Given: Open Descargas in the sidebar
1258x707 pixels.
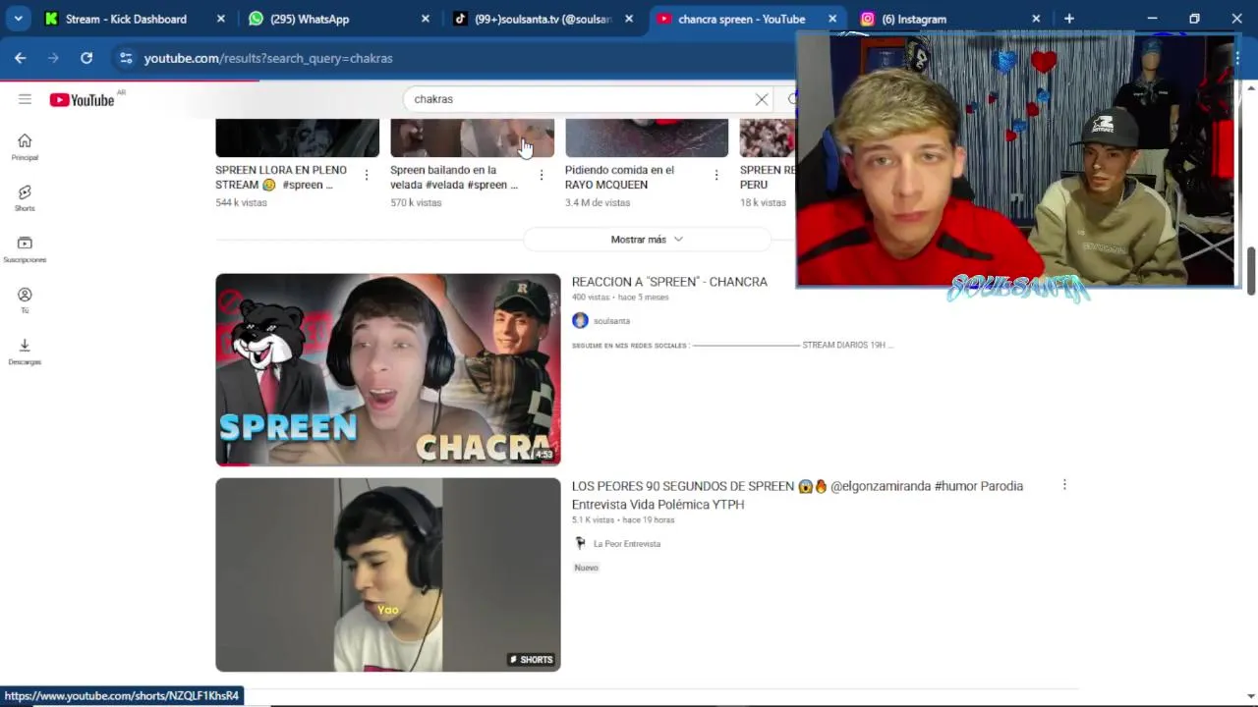Looking at the screenshot, I should tap(25, 352).
